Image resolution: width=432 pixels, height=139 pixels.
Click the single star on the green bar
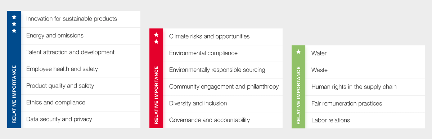(298, 52)
